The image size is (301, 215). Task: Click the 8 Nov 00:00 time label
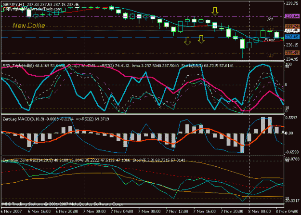tap(260, 212)
